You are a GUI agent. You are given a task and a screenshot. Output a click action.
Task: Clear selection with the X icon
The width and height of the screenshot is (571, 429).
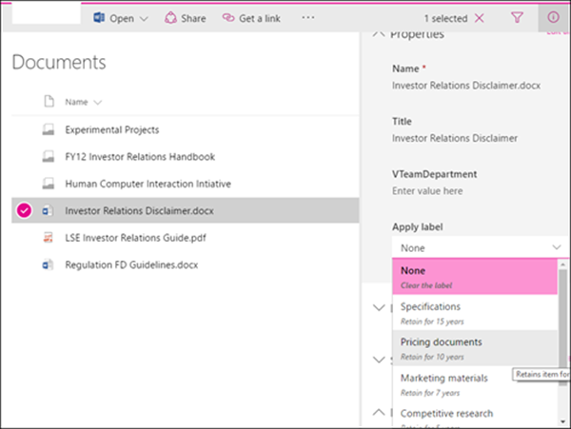point(478,18)
